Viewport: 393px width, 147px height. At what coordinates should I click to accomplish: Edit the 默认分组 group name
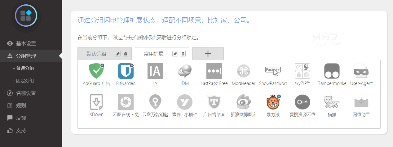click(x=118, y=54)
